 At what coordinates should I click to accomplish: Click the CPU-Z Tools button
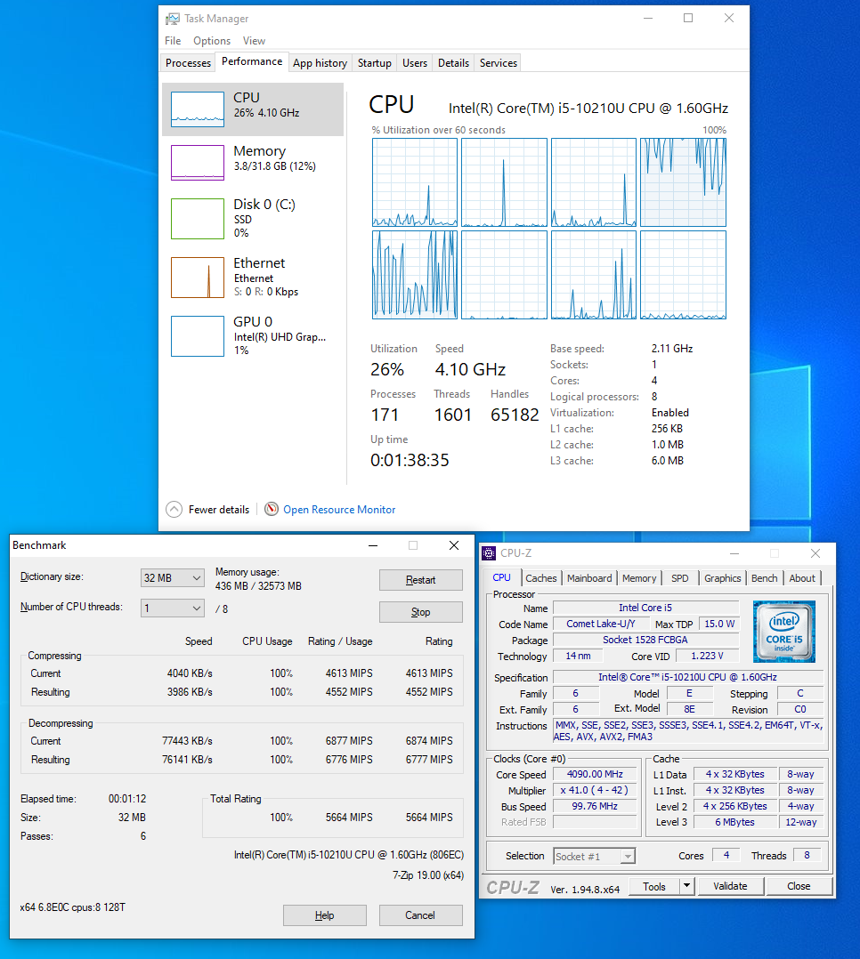tap(654, 886)
